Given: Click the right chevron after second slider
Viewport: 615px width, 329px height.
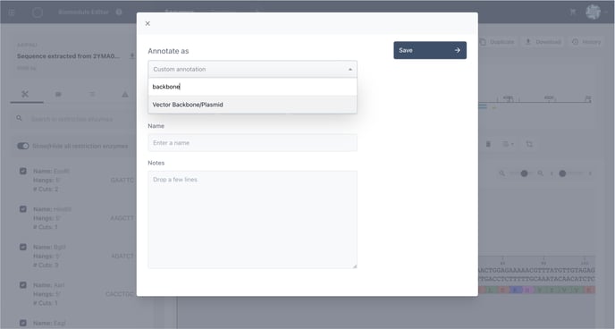Looking at the screenshot, I should 590,173.
